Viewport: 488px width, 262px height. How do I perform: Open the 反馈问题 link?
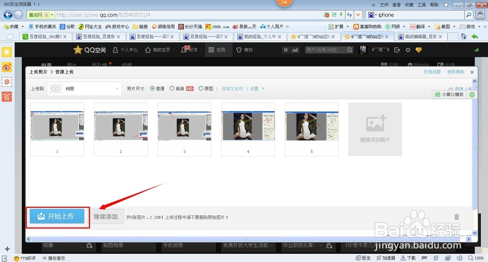click(x=432, y=72)
